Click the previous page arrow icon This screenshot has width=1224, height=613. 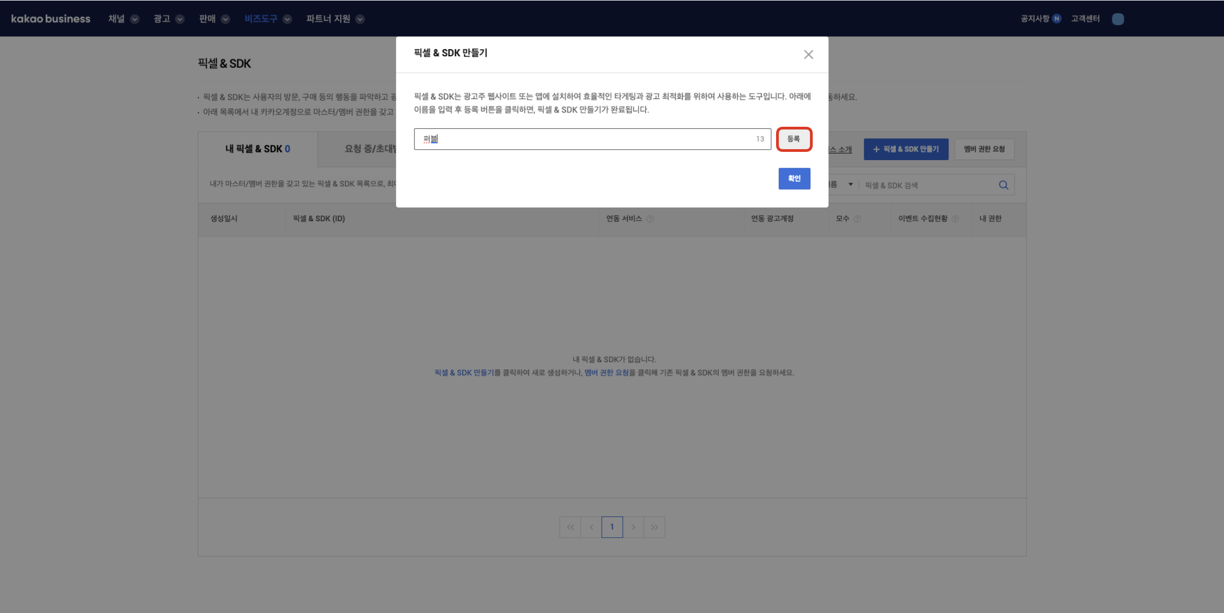591,527
